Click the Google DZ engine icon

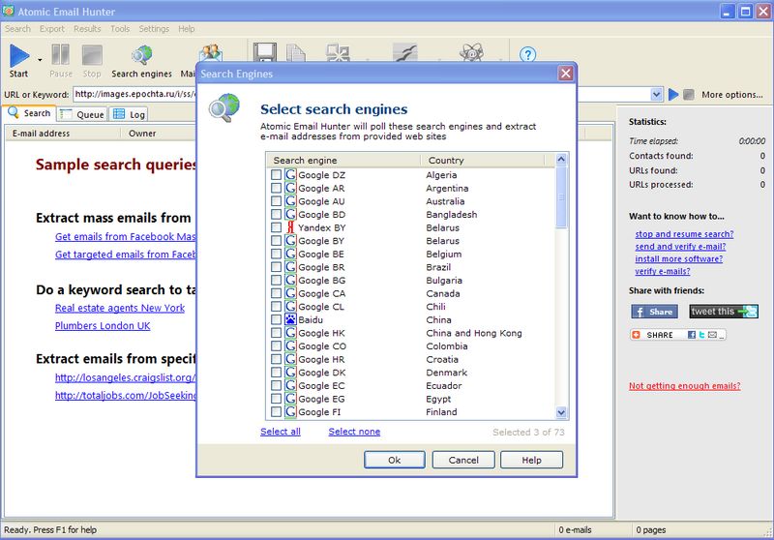[290, 175]
